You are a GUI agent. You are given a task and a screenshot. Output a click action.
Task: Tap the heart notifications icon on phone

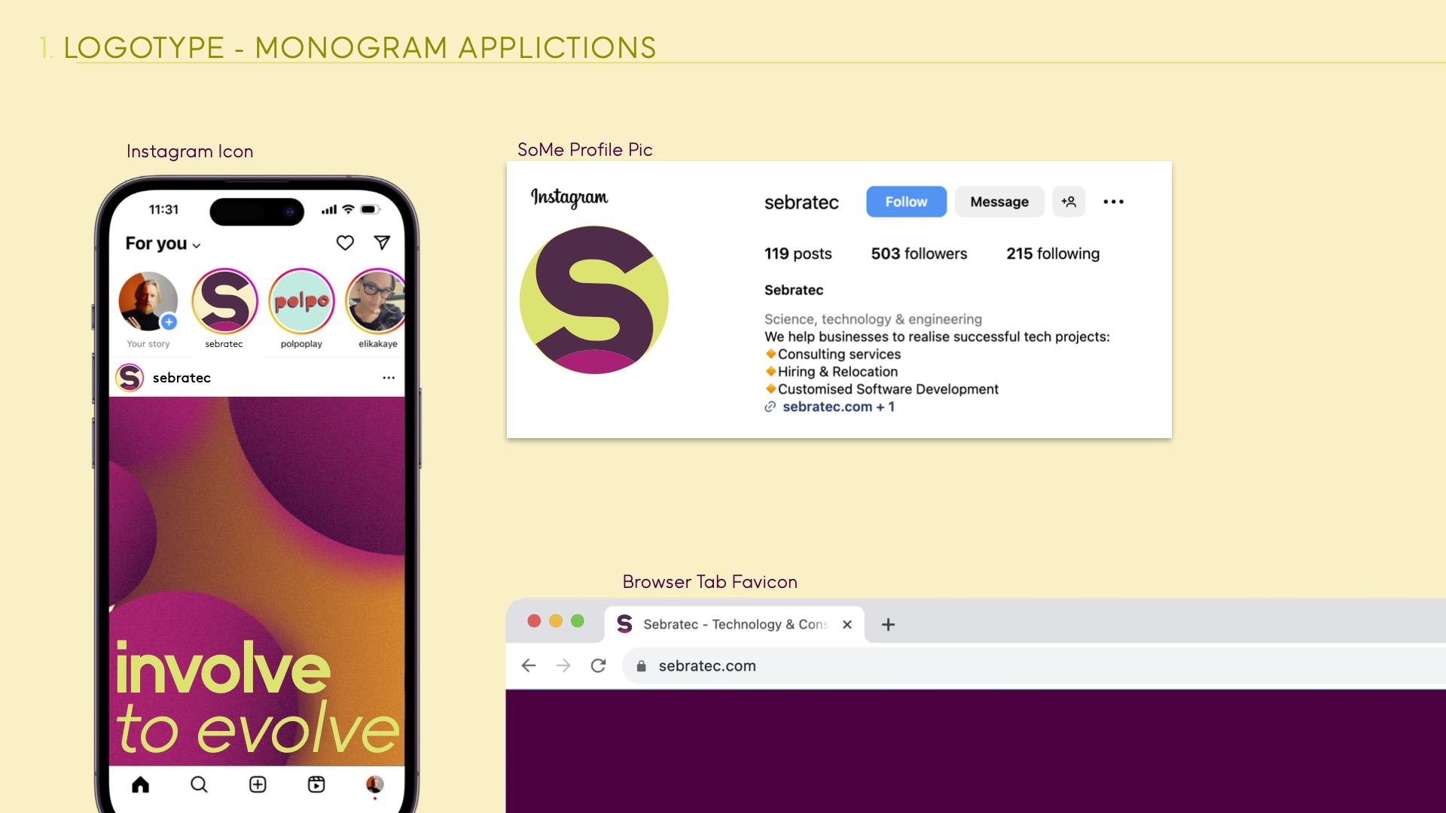[x=345, y=242]
